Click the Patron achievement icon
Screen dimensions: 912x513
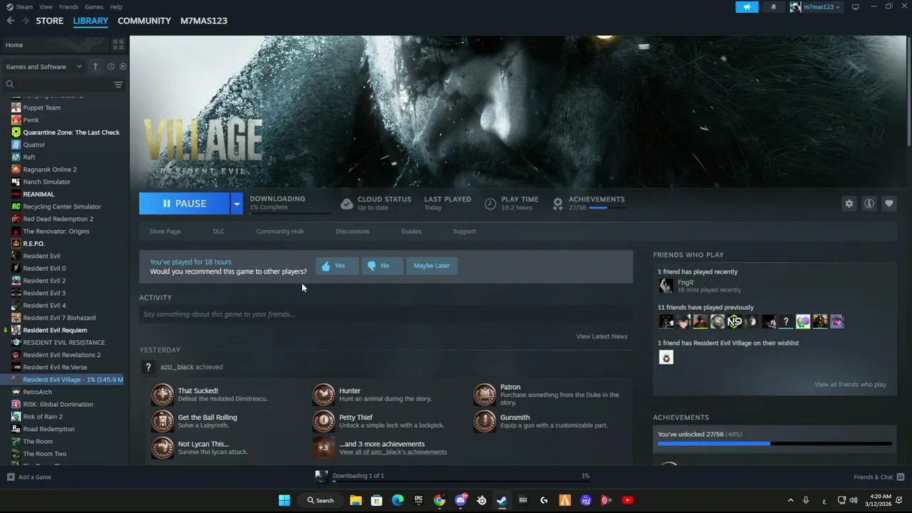tap(484, 395)
